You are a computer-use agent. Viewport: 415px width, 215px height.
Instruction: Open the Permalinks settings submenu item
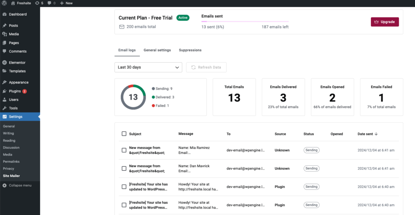tap(11, 162)
